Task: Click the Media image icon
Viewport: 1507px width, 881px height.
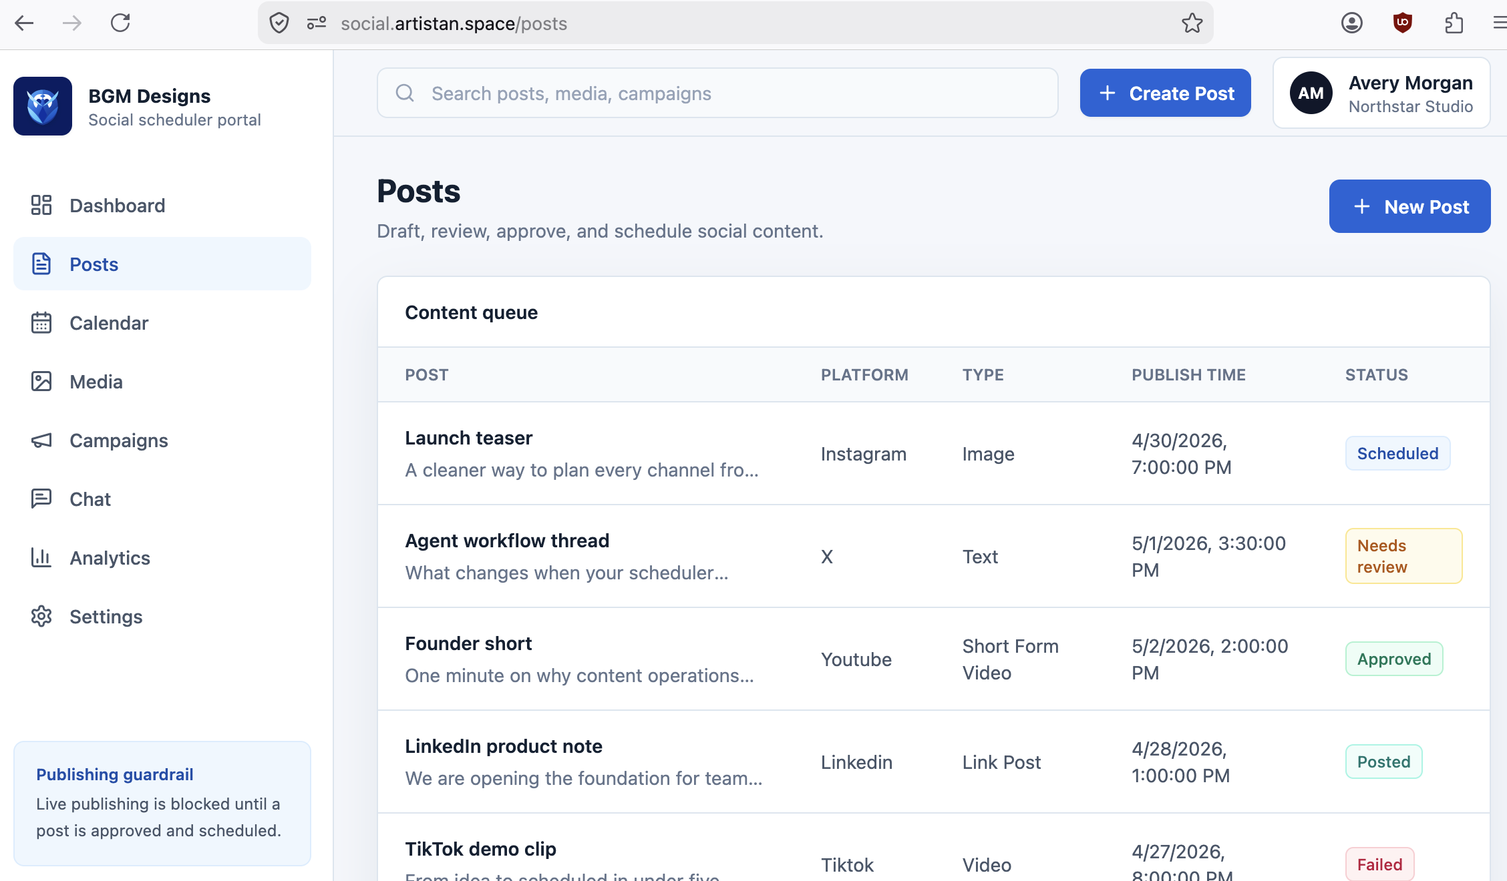Action: tap(41, 381)
